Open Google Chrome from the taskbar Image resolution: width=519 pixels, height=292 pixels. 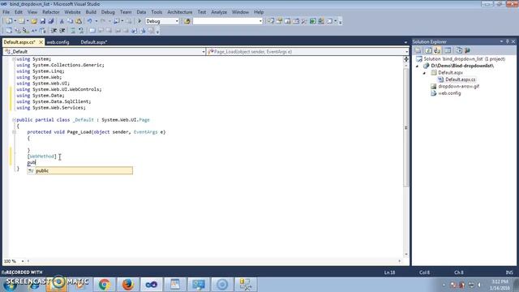click(x=104, y=285)
